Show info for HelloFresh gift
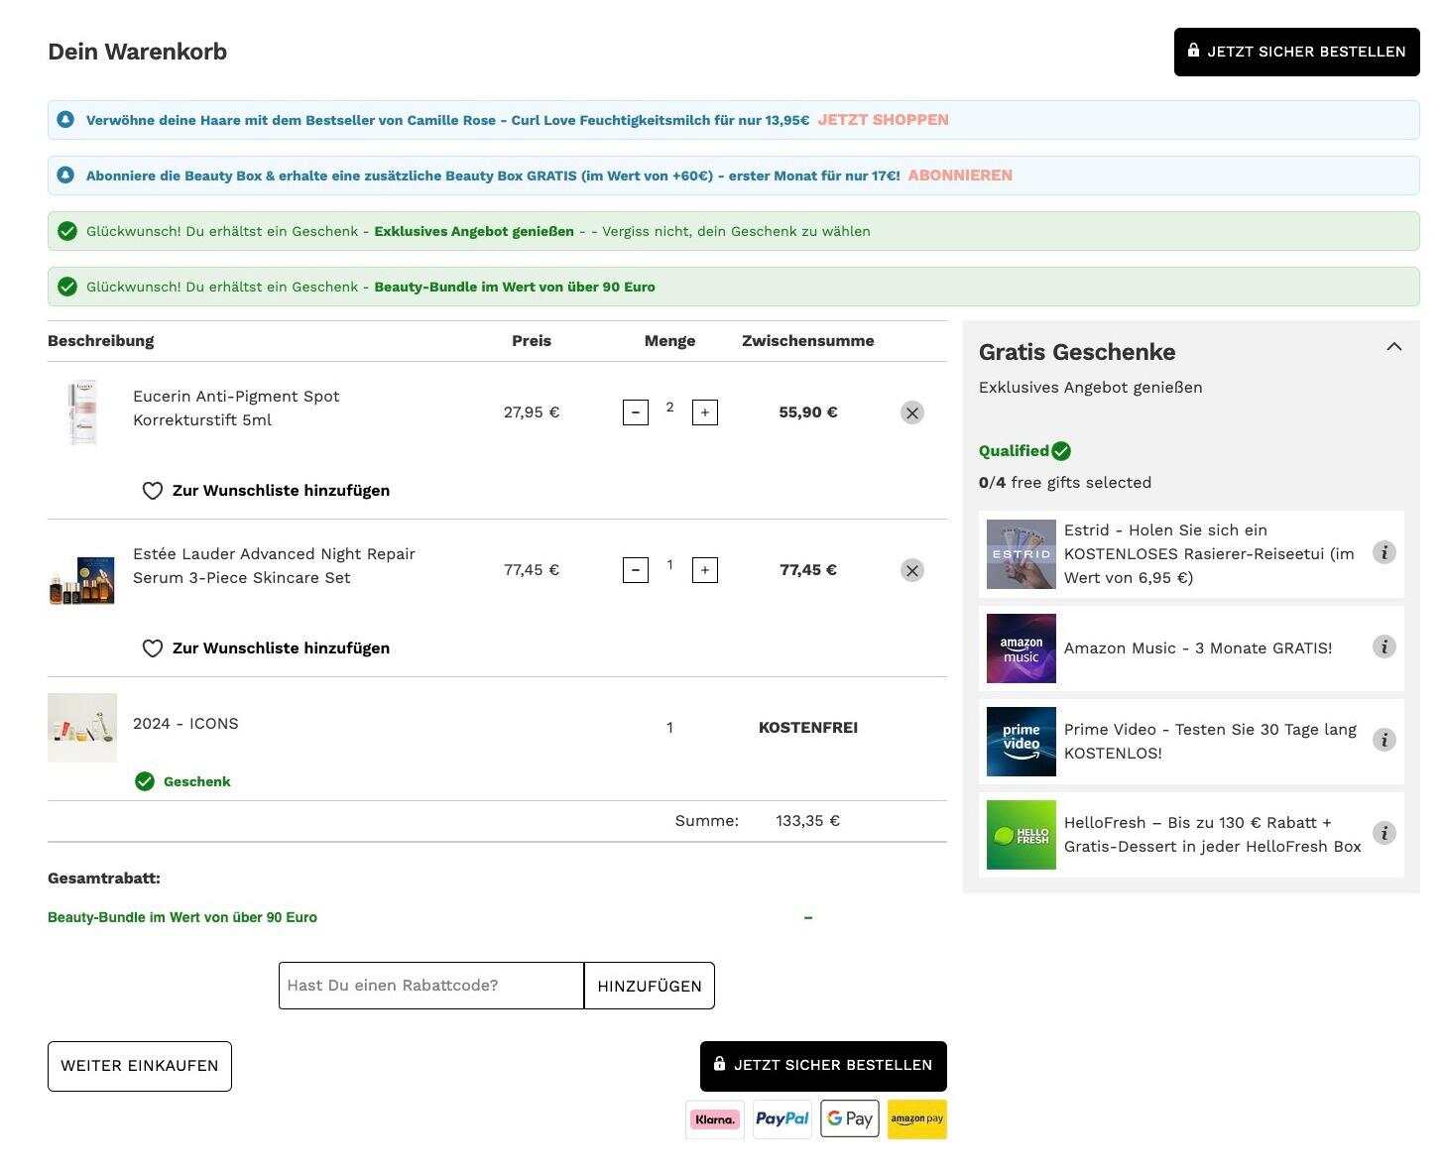This screenshot has width=1444, height=1174. point(1384,833)
